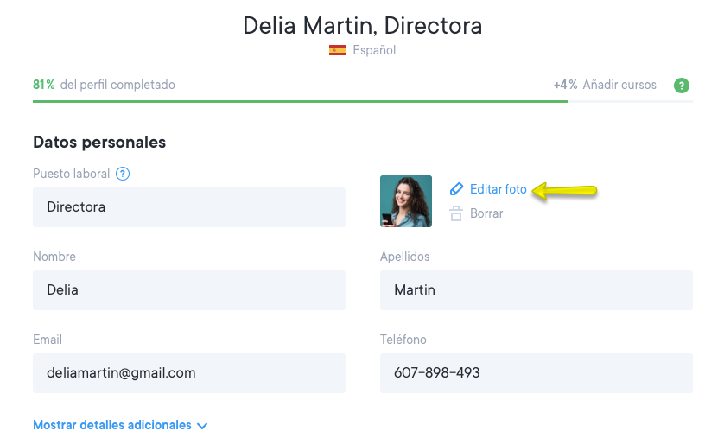Focus the Teléfono field with 607-898-493
The image size is (724, 438).
pyautogui.click(x=536, y=373)
